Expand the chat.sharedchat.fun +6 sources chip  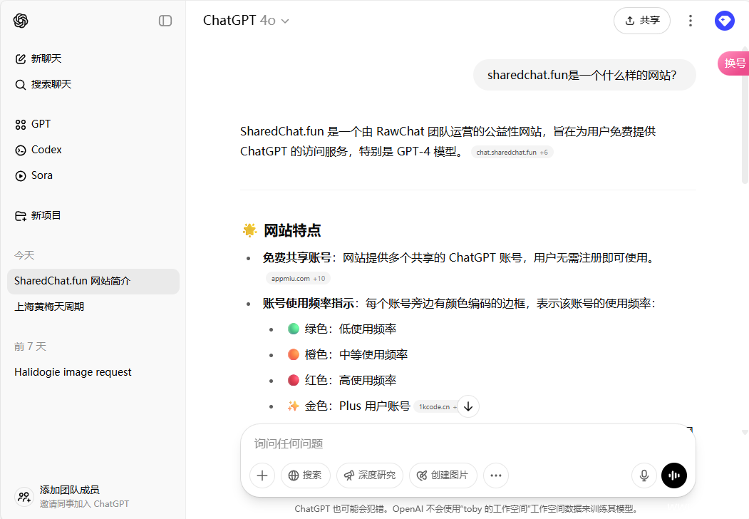point(512,153)
